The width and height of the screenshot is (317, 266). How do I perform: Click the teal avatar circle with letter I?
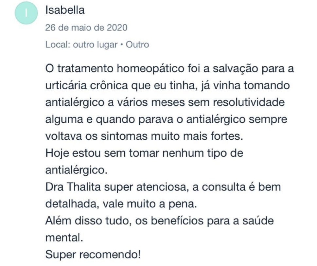click(x=26, y=13)
